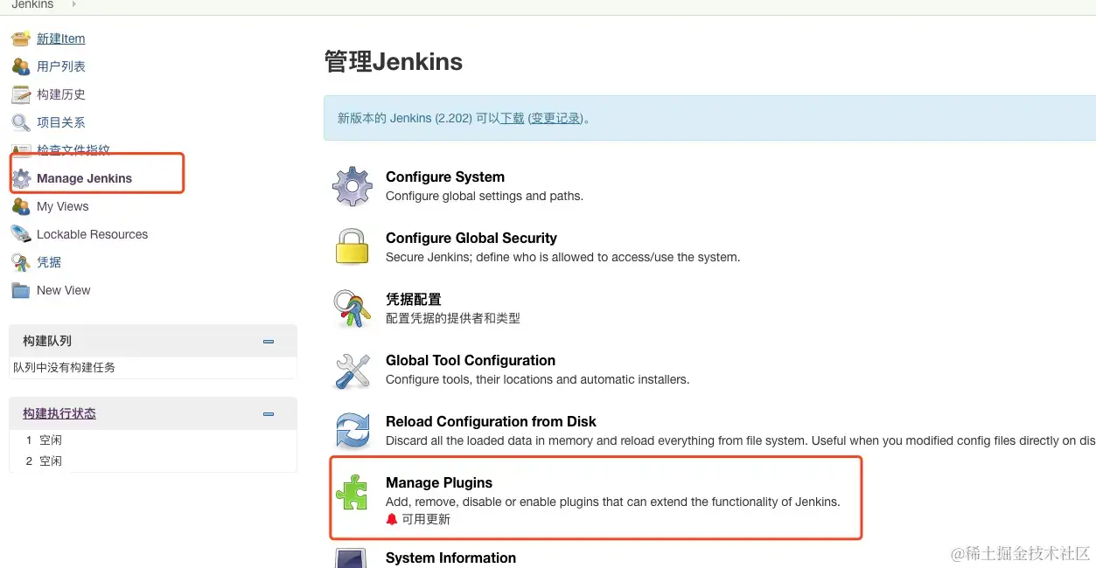Click 可用更新 text under Manage Plugins

(x=426, y=519)
